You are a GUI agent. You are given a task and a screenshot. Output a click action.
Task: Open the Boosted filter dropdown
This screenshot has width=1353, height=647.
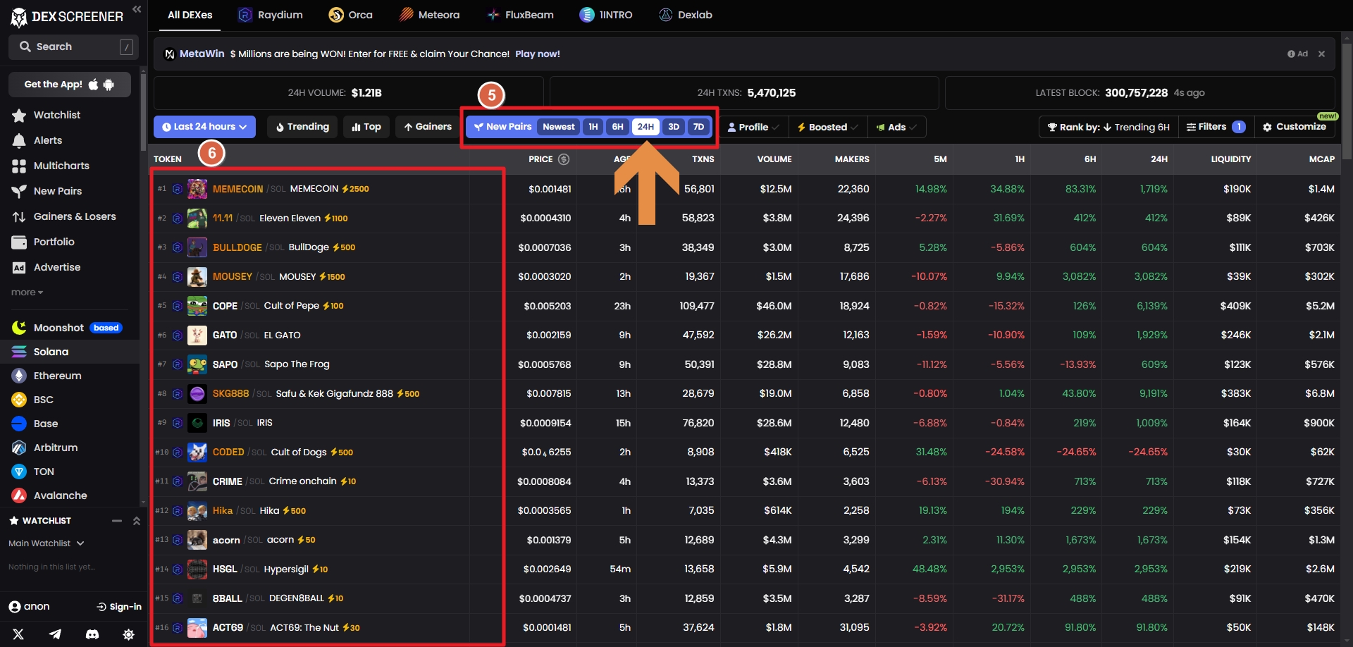pos(828,127)
